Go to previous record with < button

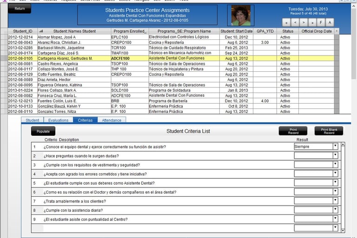point(295,23)
